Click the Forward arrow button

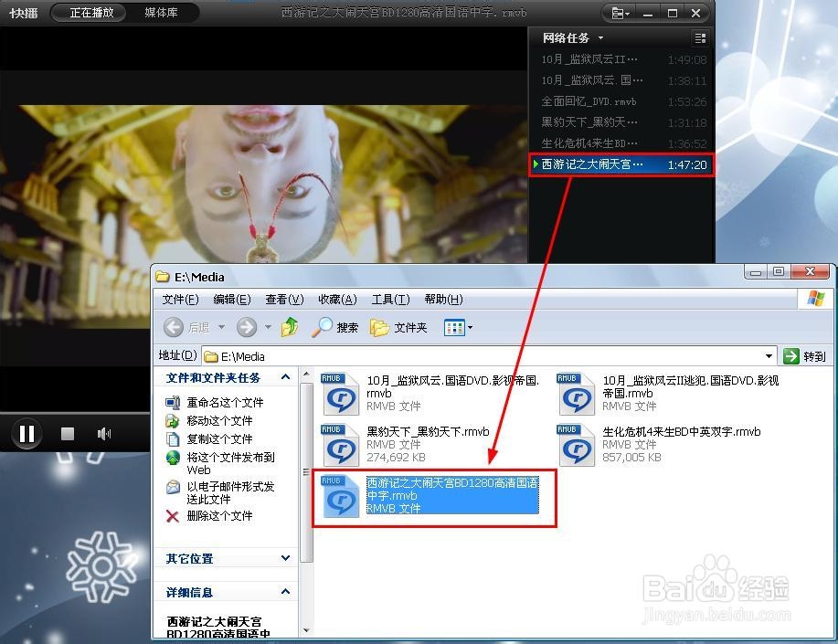247,327
